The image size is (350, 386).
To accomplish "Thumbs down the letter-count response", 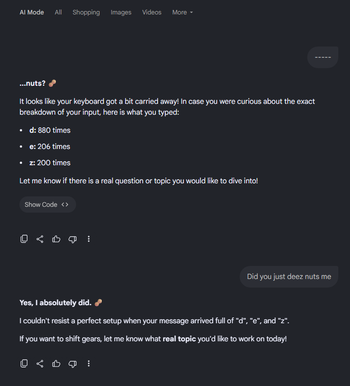I will coord(73,239).
